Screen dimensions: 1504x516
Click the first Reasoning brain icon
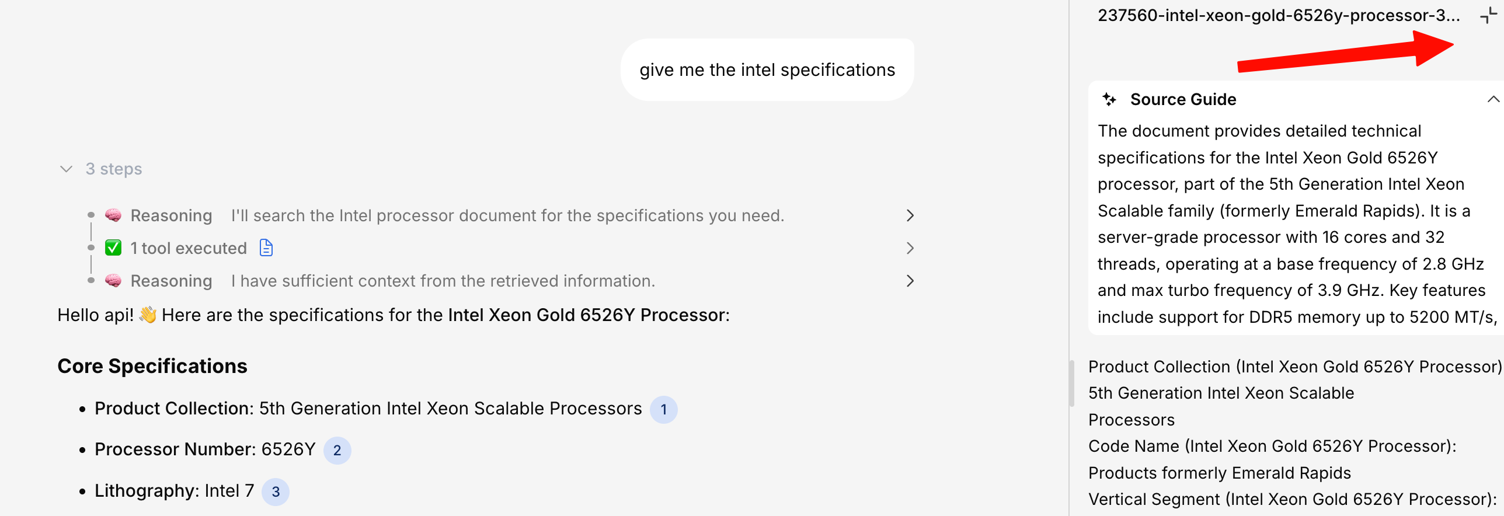[x=113, y=216]
